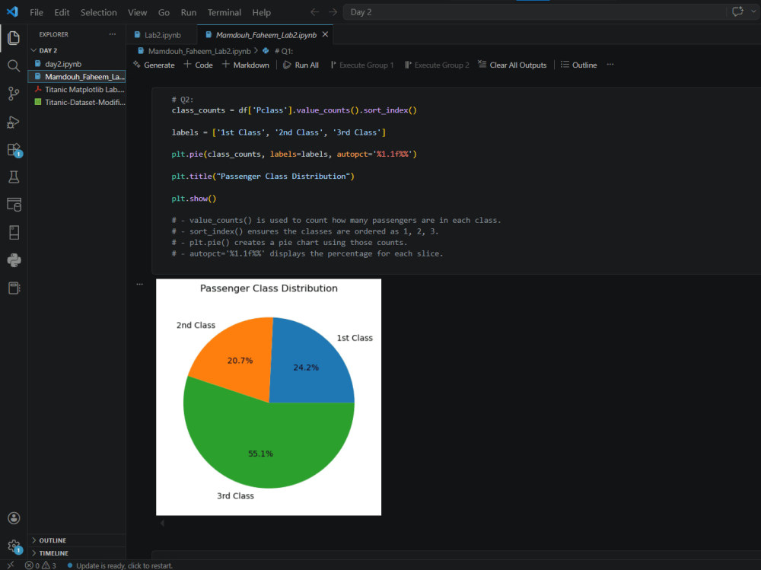Add a Markdown cell

coord(246,65)
